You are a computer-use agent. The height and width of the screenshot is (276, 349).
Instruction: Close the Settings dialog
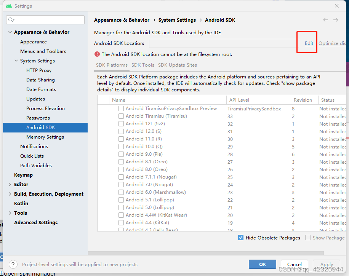pos(337,6)
